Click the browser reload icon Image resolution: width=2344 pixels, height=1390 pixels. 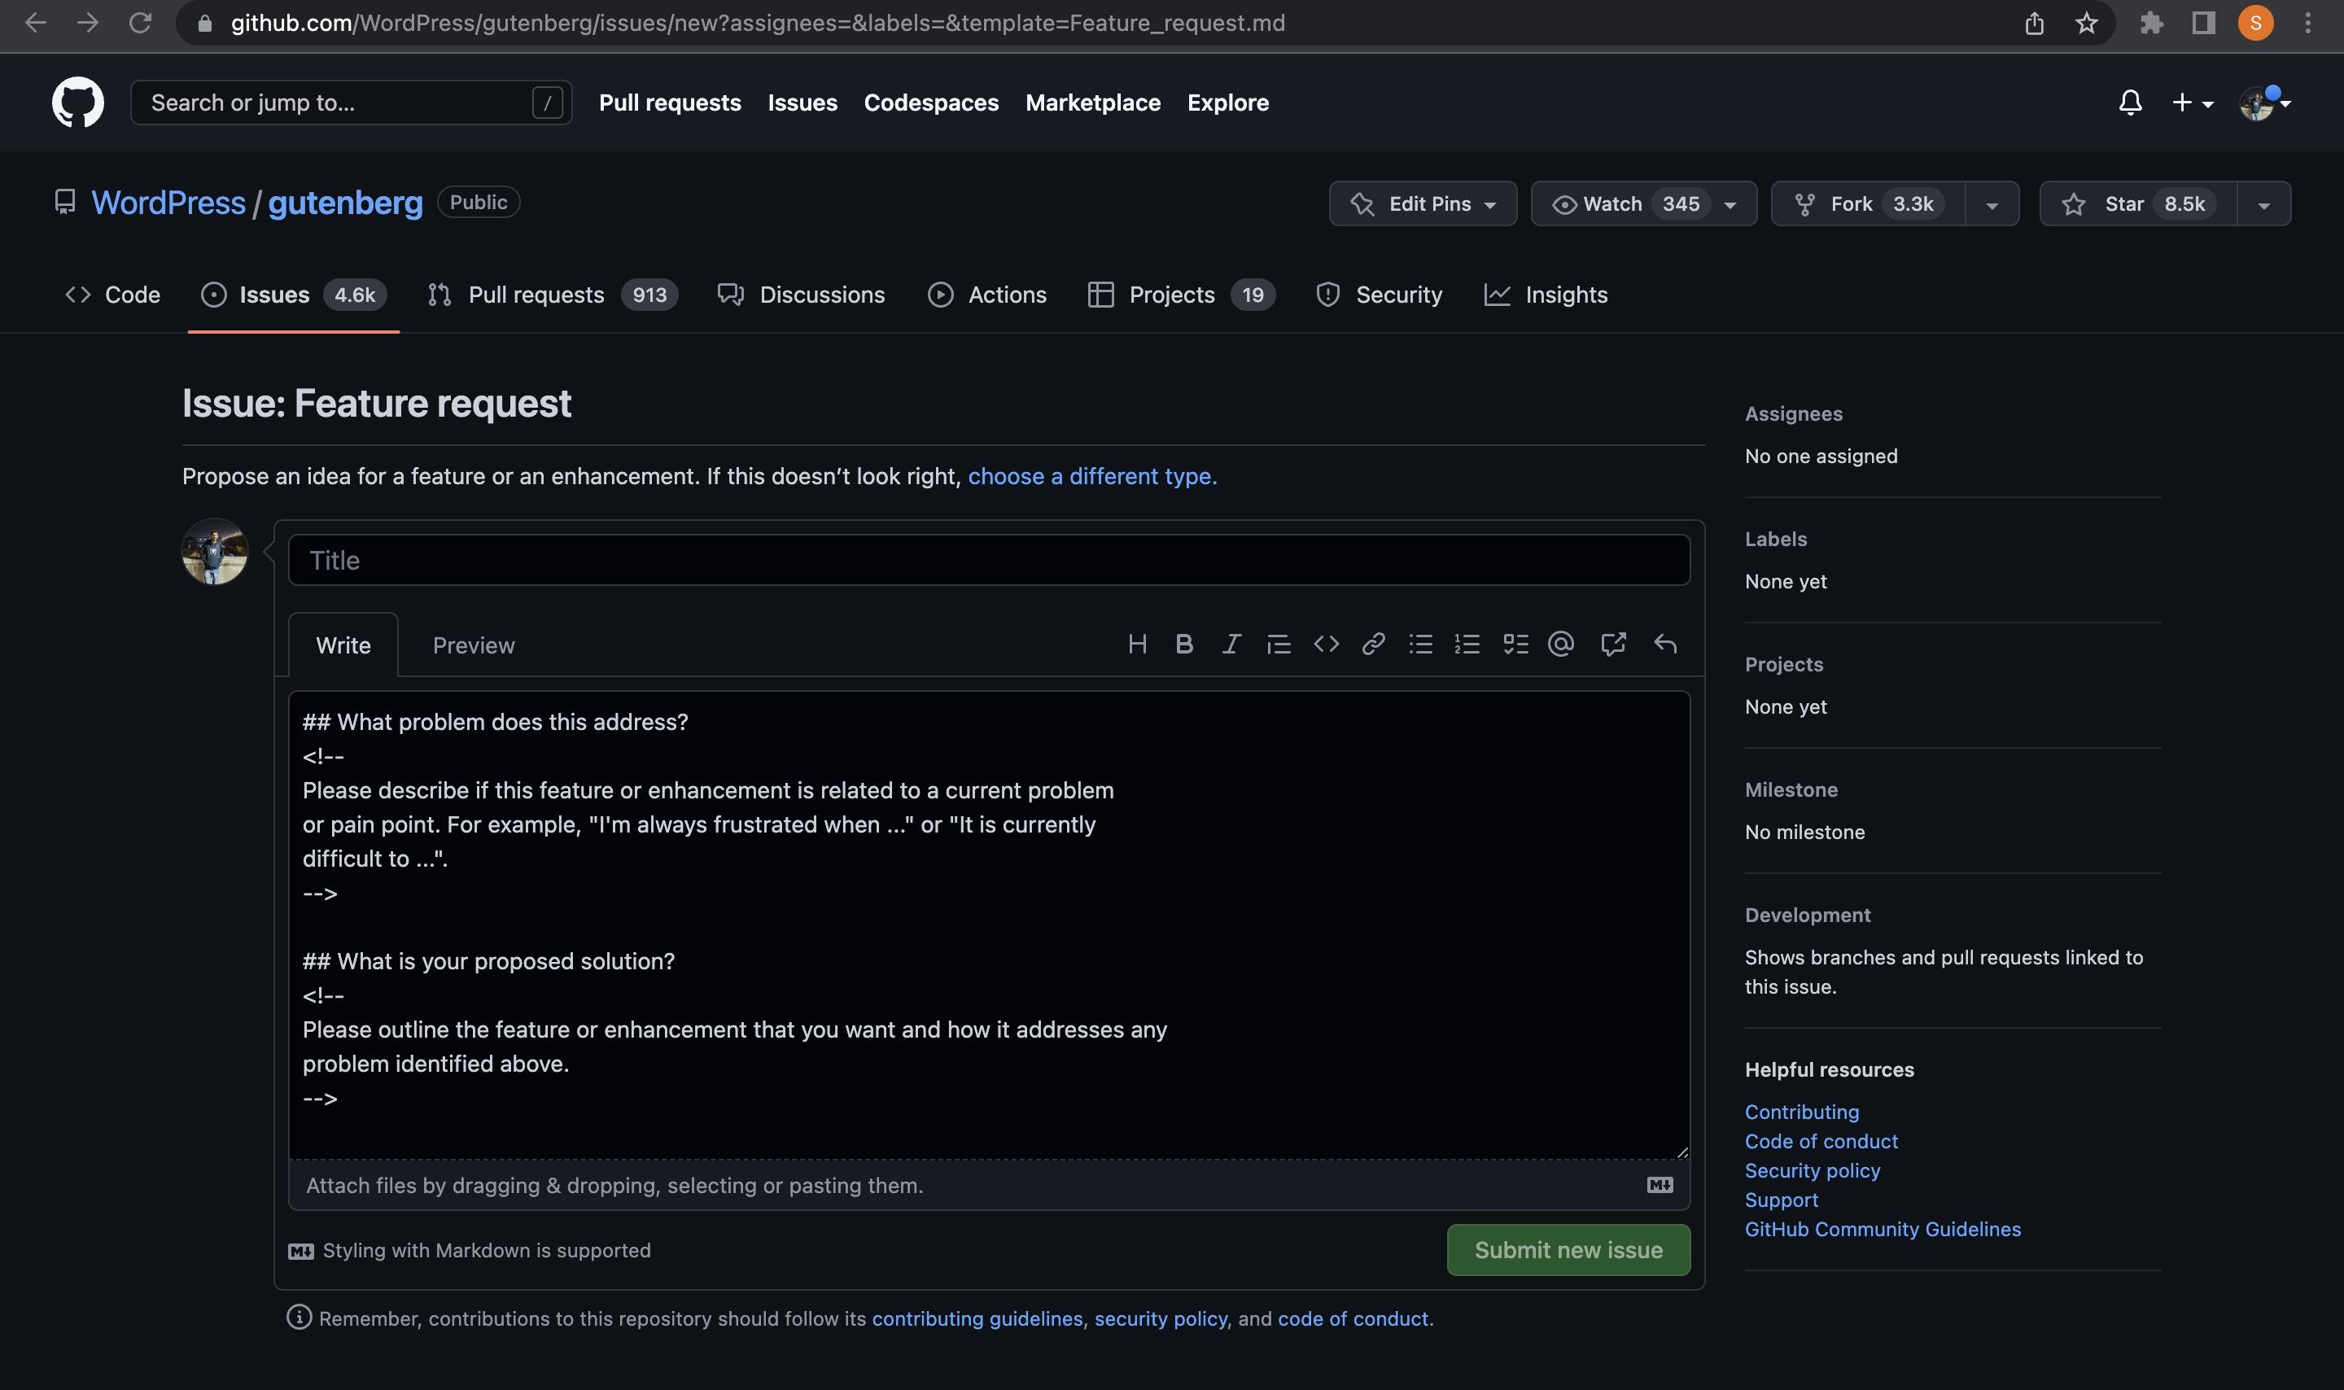(141, 23)
